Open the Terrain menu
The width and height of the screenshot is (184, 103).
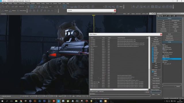click(x=38, y=3)
